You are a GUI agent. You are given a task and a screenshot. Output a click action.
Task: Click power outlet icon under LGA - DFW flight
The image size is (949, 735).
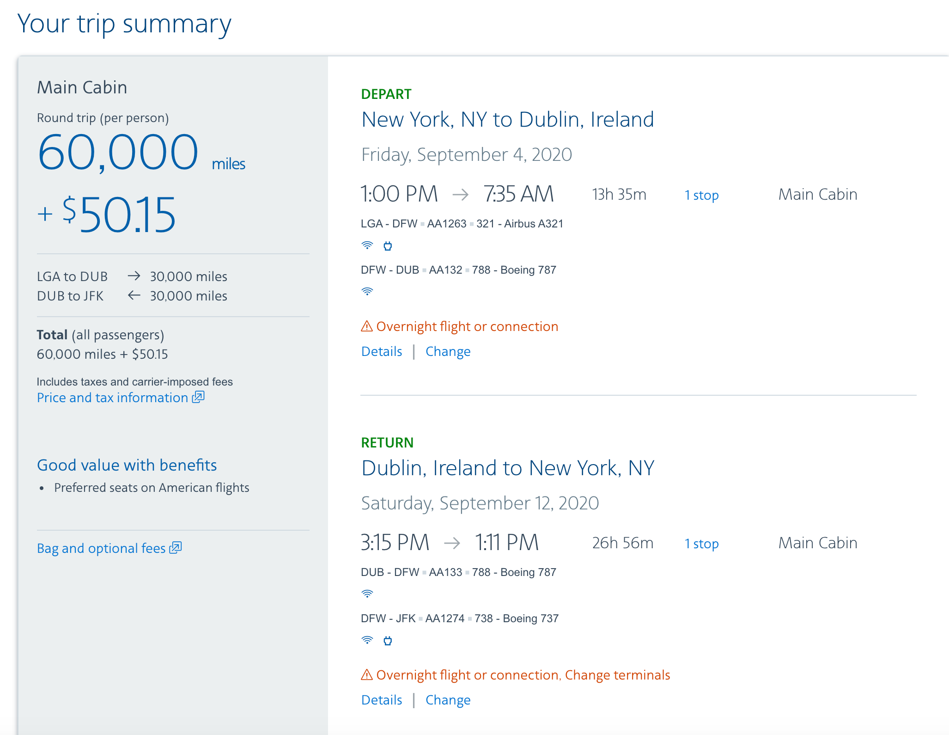[388, 246]
